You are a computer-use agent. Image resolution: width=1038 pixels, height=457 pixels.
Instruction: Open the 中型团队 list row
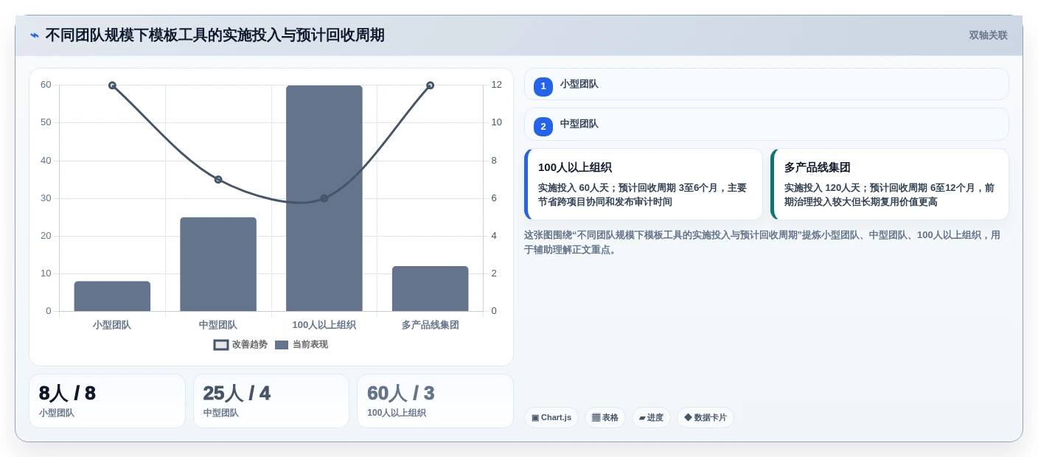pos(767,125)
